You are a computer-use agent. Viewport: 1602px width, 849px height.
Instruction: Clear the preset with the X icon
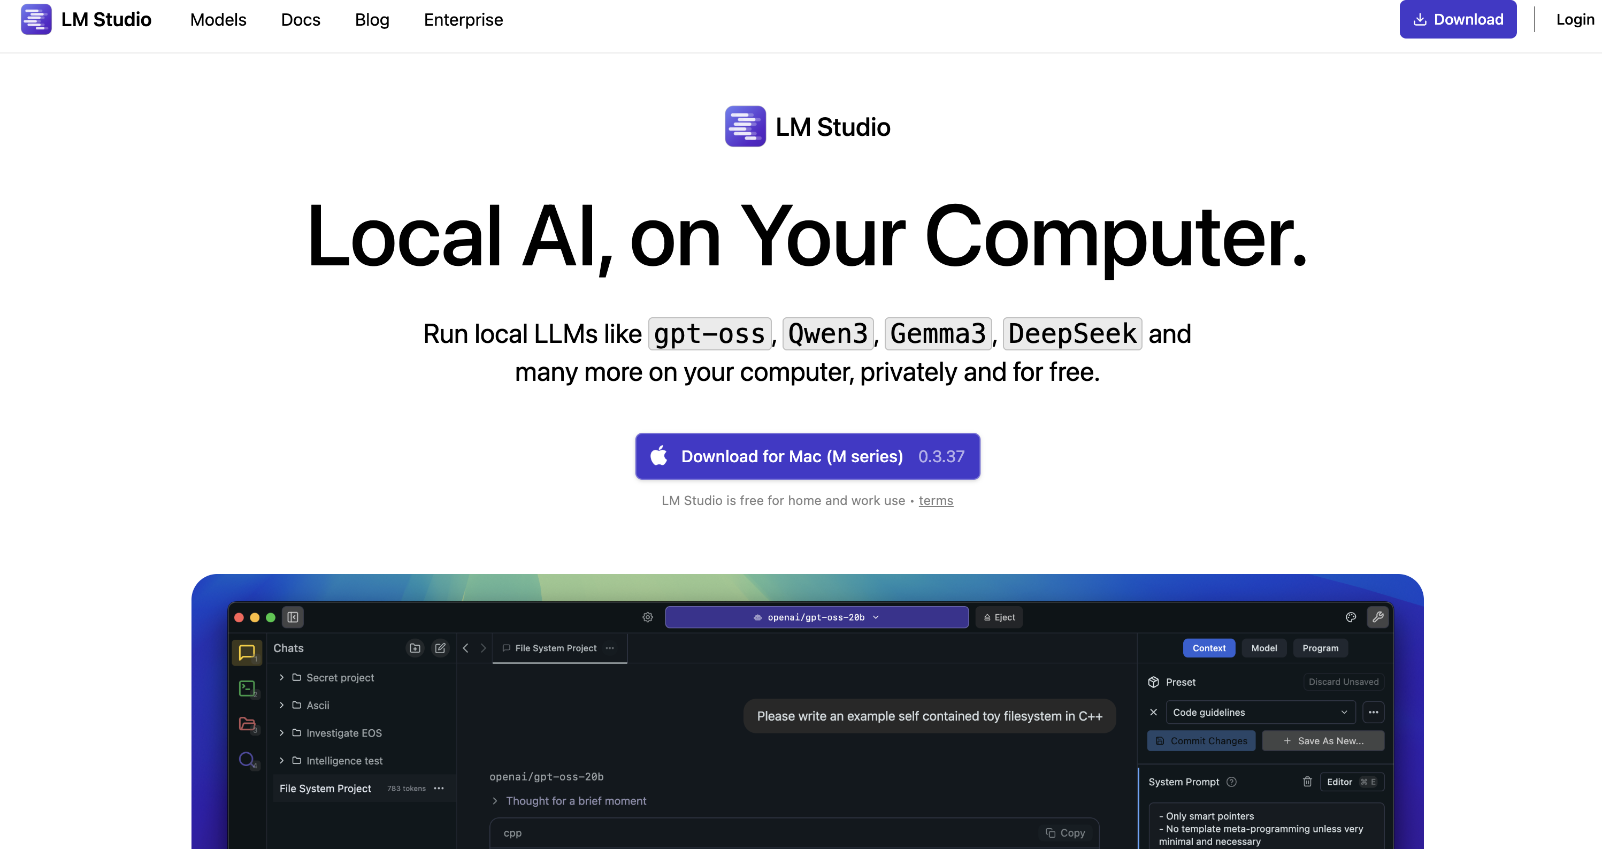tap(1154, 712)
